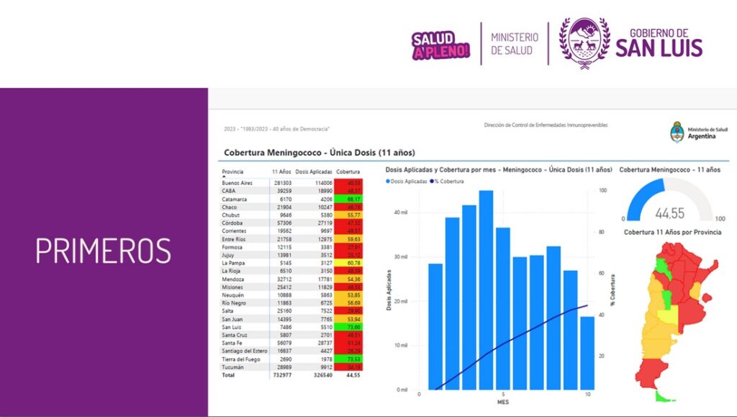Click the green Tierra del Fuego cell 73,53
The width and height of the screenshot is (737, 417).
349,359
